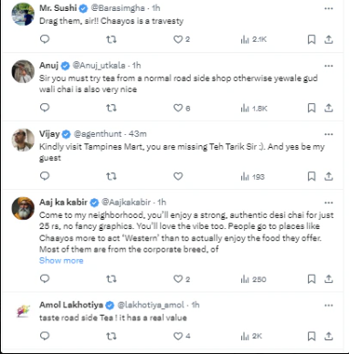349x354 pixels.
Task: Open view count on Anuj's tweet
Action: click(x=254, y=109)
